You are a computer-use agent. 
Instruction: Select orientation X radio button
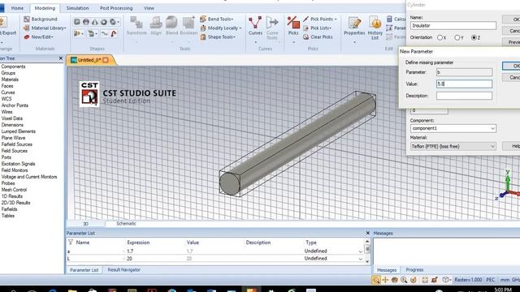click(440, 38)
